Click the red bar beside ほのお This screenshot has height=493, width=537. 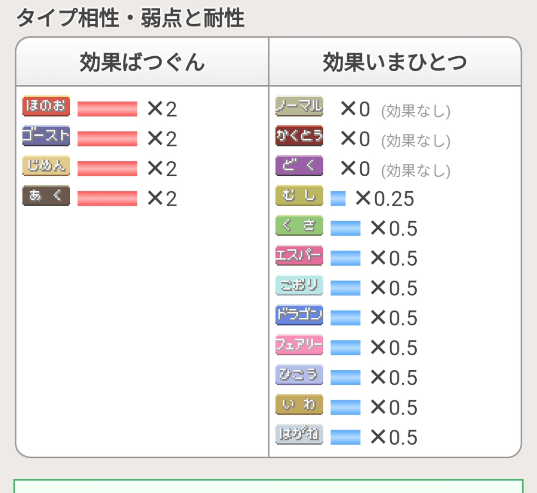[x=107, y=109]
